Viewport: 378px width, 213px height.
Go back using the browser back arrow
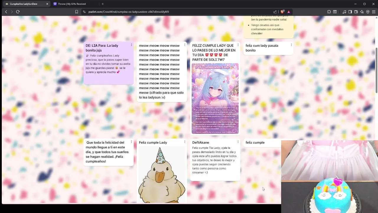point(6,12)
